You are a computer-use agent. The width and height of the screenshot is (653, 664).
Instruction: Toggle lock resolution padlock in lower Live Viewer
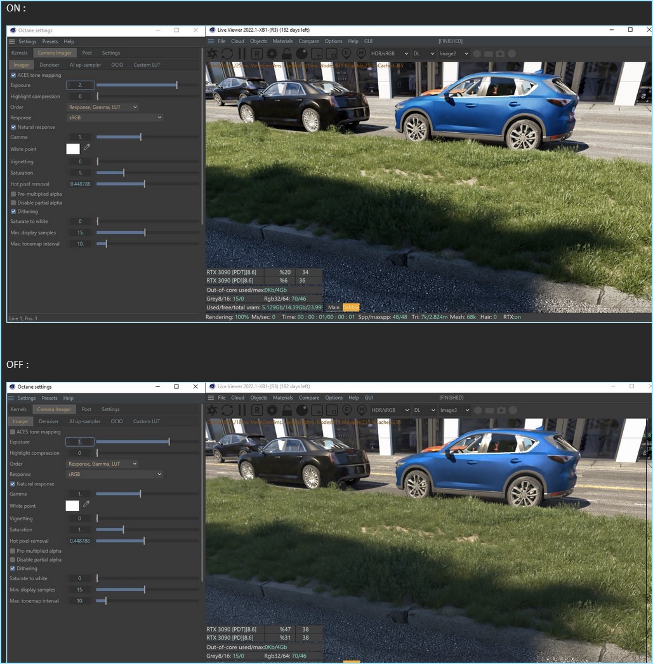(287, 410)
